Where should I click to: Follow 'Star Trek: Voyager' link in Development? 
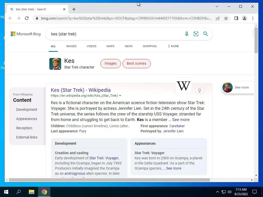(104, 158)
